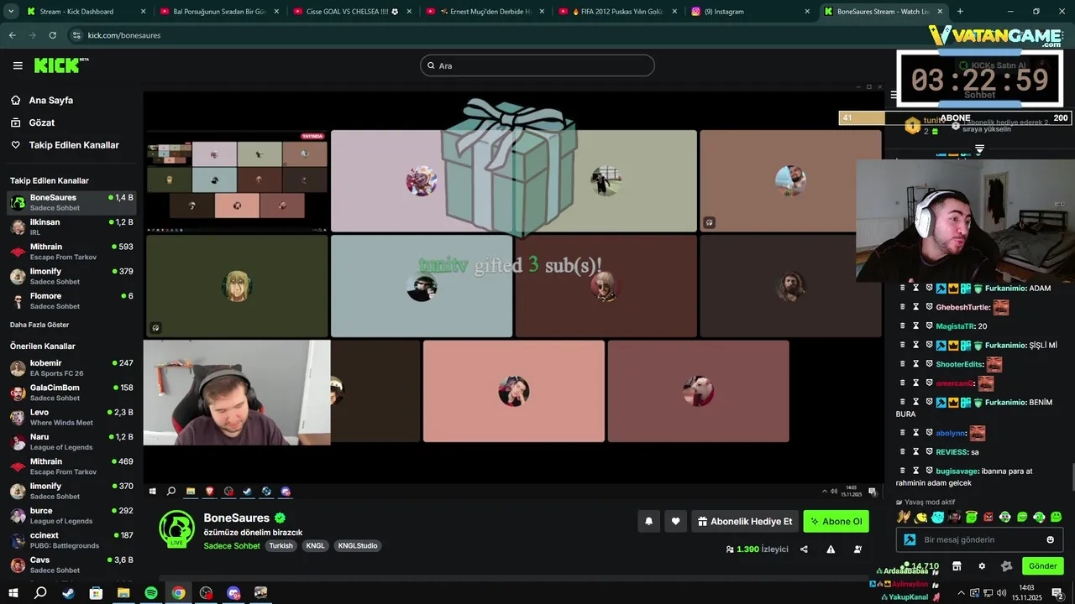Click the bee quick emote
1075x604 pixels.
pyautogui.click(x=920, y=517)
